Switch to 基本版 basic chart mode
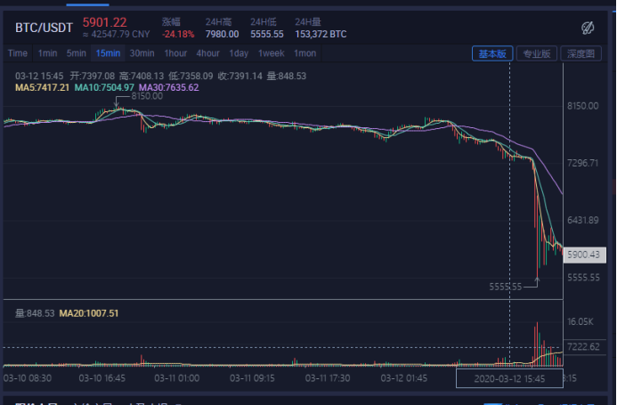The width and height of the screenshot is (617, 405). (x=492, y=53)
